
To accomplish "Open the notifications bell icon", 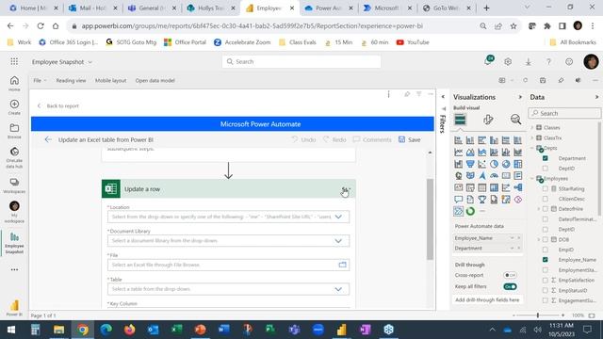I will click(488, 61).
